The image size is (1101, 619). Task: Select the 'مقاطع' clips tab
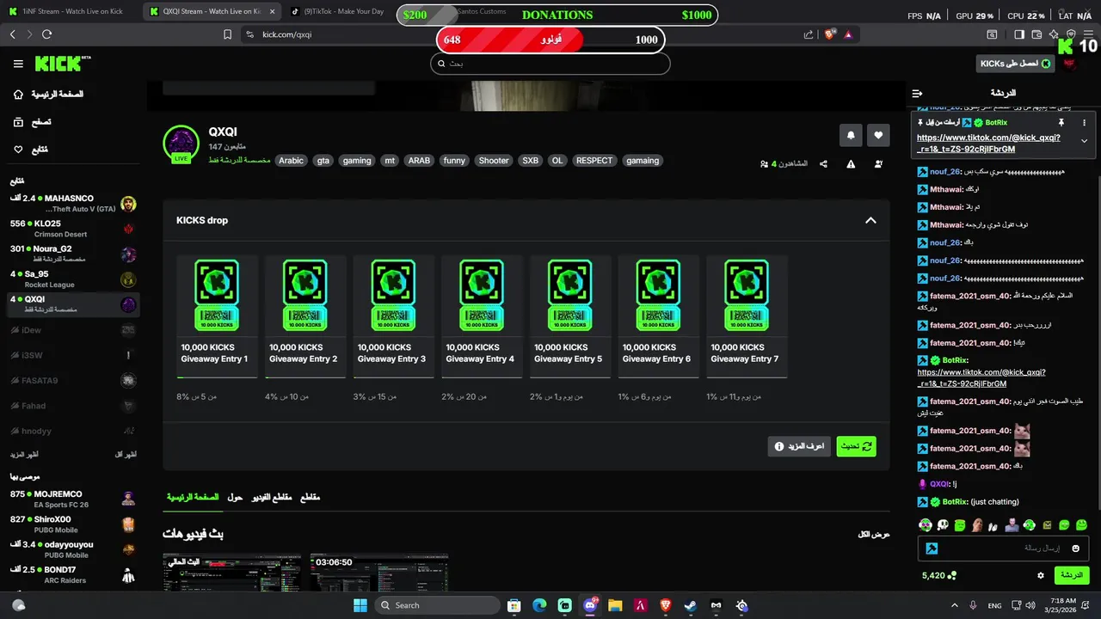(x=310, y=497)
